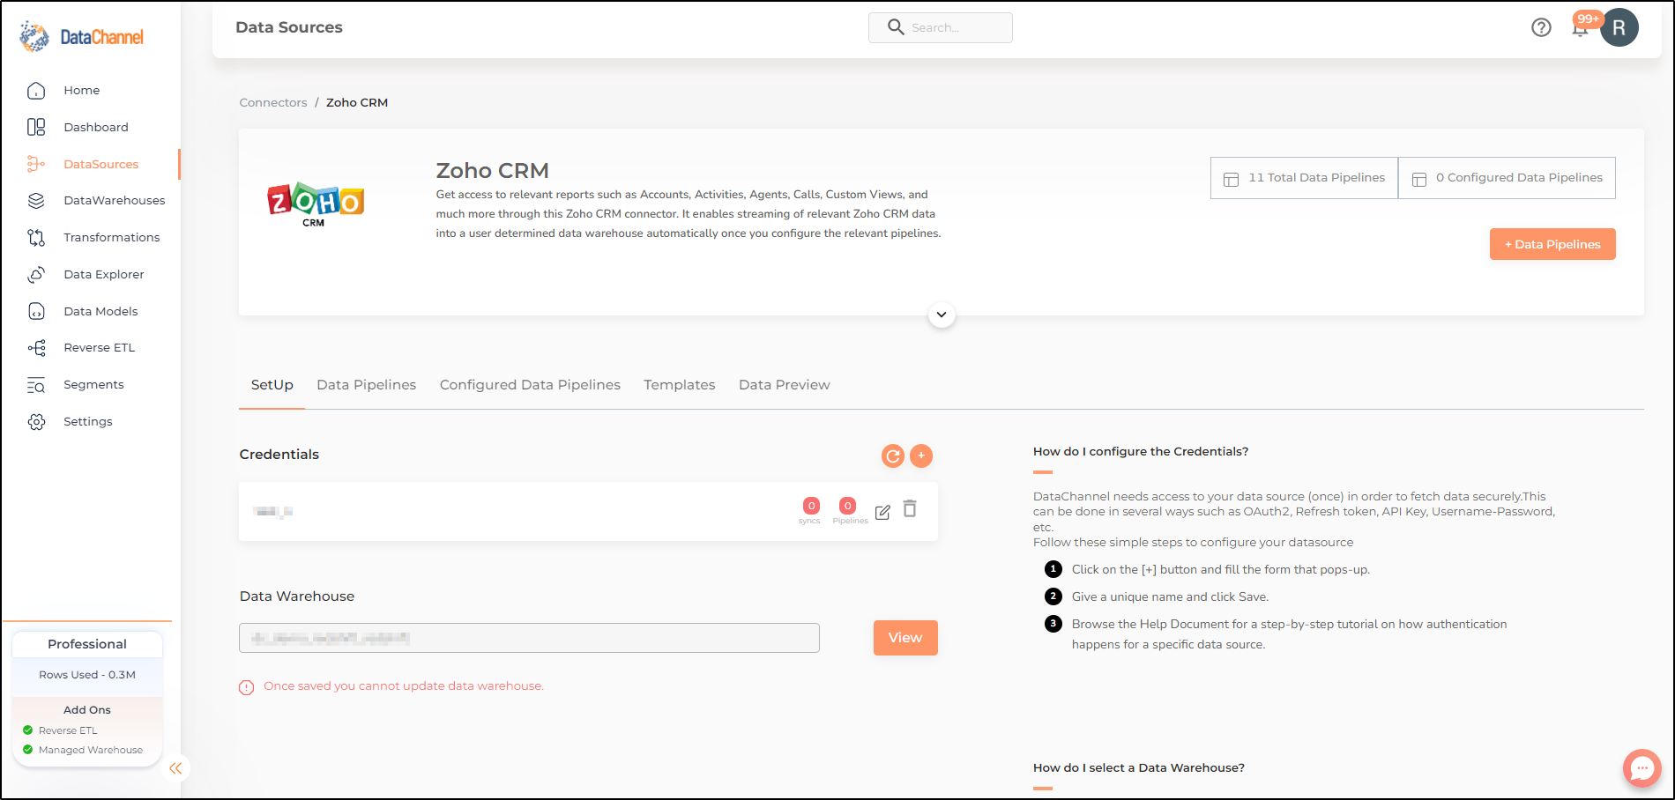Click the DataSources connector icon

pos(36,164)
